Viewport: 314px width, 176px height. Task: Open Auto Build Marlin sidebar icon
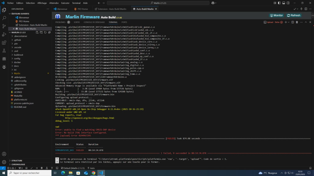coord(4,59)
